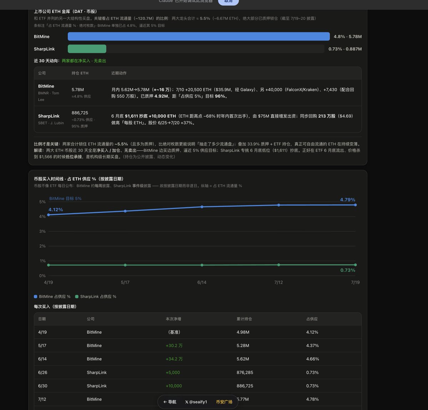This screenshot has height=410, width=428.
Task: Click the 4.79% data label on chart
Action: pyautogui.click(x=348, y=200)
